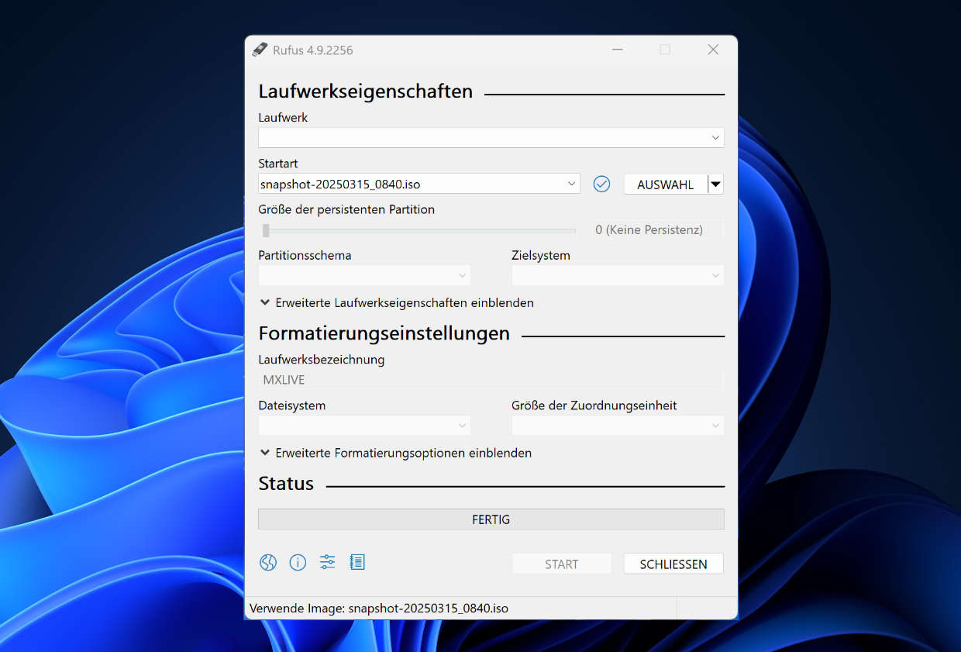961x652 pixels.
Task: Click the FERTIG progress bar
Action: 491,519
